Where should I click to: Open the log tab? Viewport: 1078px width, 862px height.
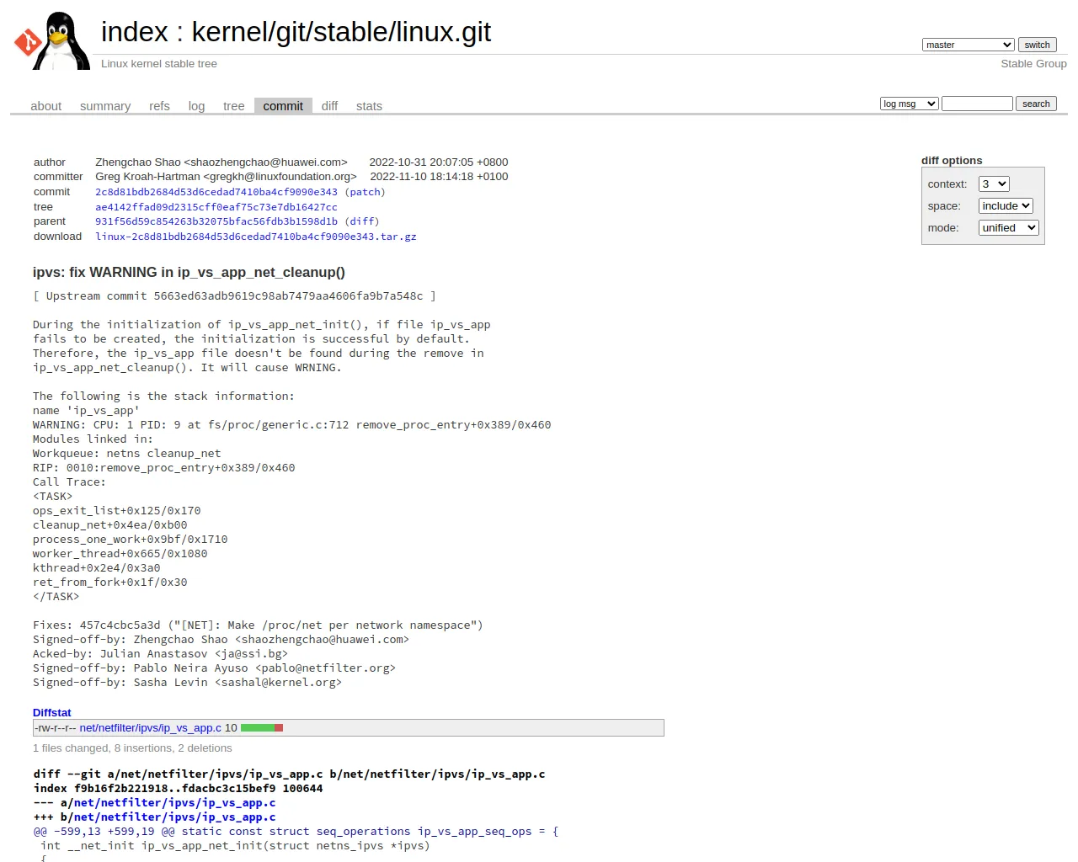(x=196, y=106)
